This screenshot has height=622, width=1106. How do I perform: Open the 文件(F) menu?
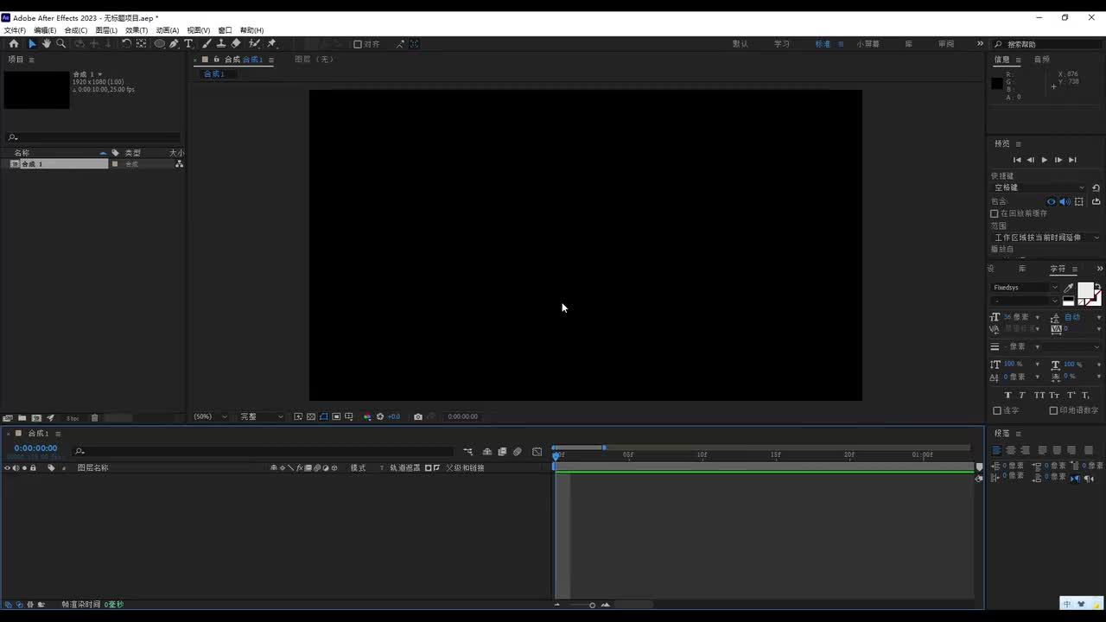pyautogui.click(x=15, y=30)
